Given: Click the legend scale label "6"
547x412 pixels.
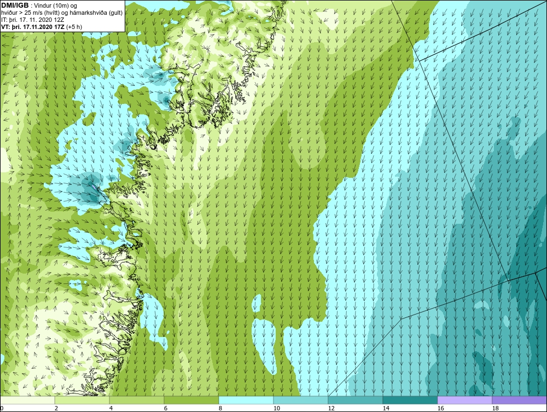Looking at the screenshot, I should (x=166, y=408).
